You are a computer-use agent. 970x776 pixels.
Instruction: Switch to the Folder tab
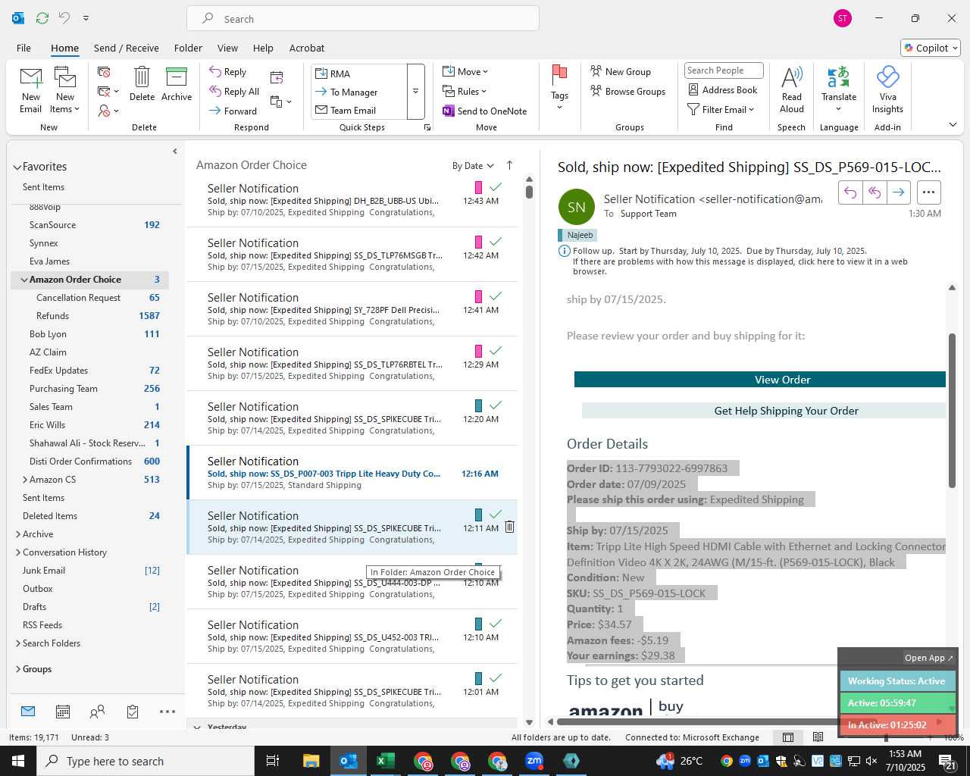[x=188, y=48]
